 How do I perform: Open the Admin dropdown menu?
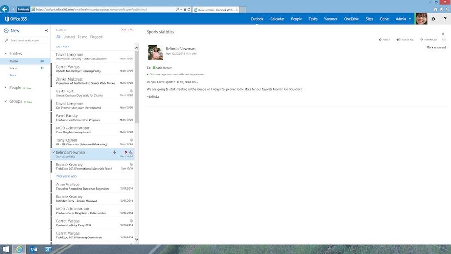pyautogui.click(x=403, y=19)
